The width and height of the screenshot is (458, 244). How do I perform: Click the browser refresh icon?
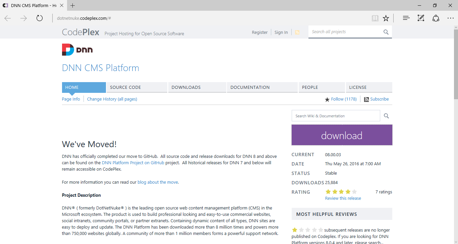click(40, 18)
